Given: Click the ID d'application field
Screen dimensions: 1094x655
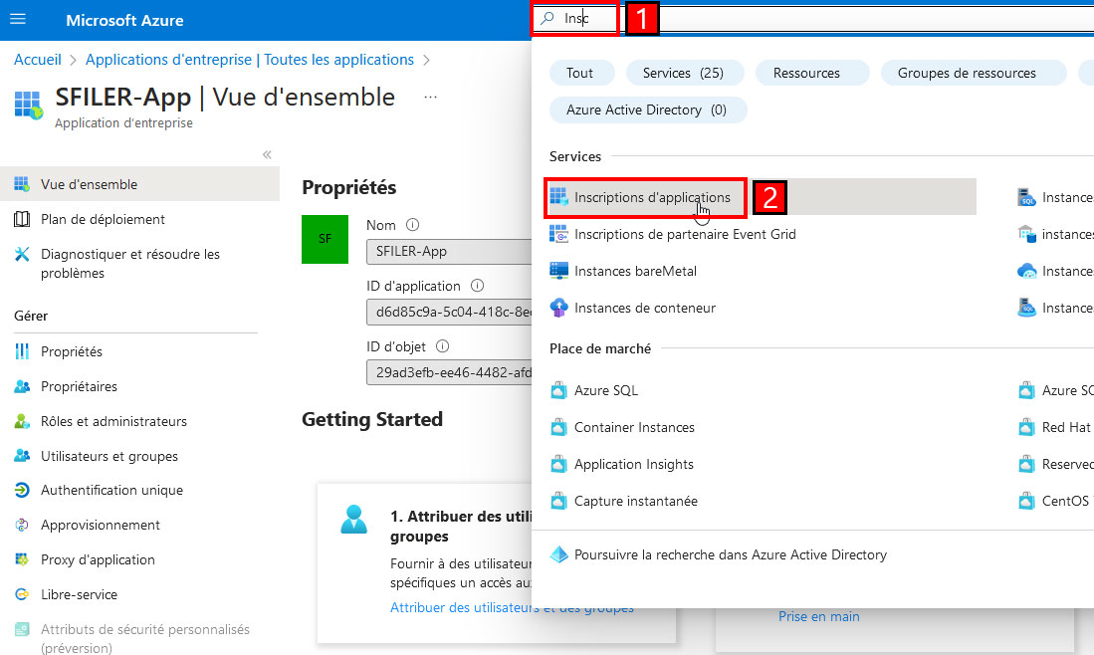Looking at the screenshot, I should point(449,312).
